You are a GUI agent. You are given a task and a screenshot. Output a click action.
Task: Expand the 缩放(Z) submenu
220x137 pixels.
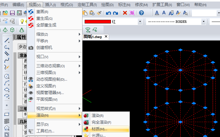coord(55,34)
